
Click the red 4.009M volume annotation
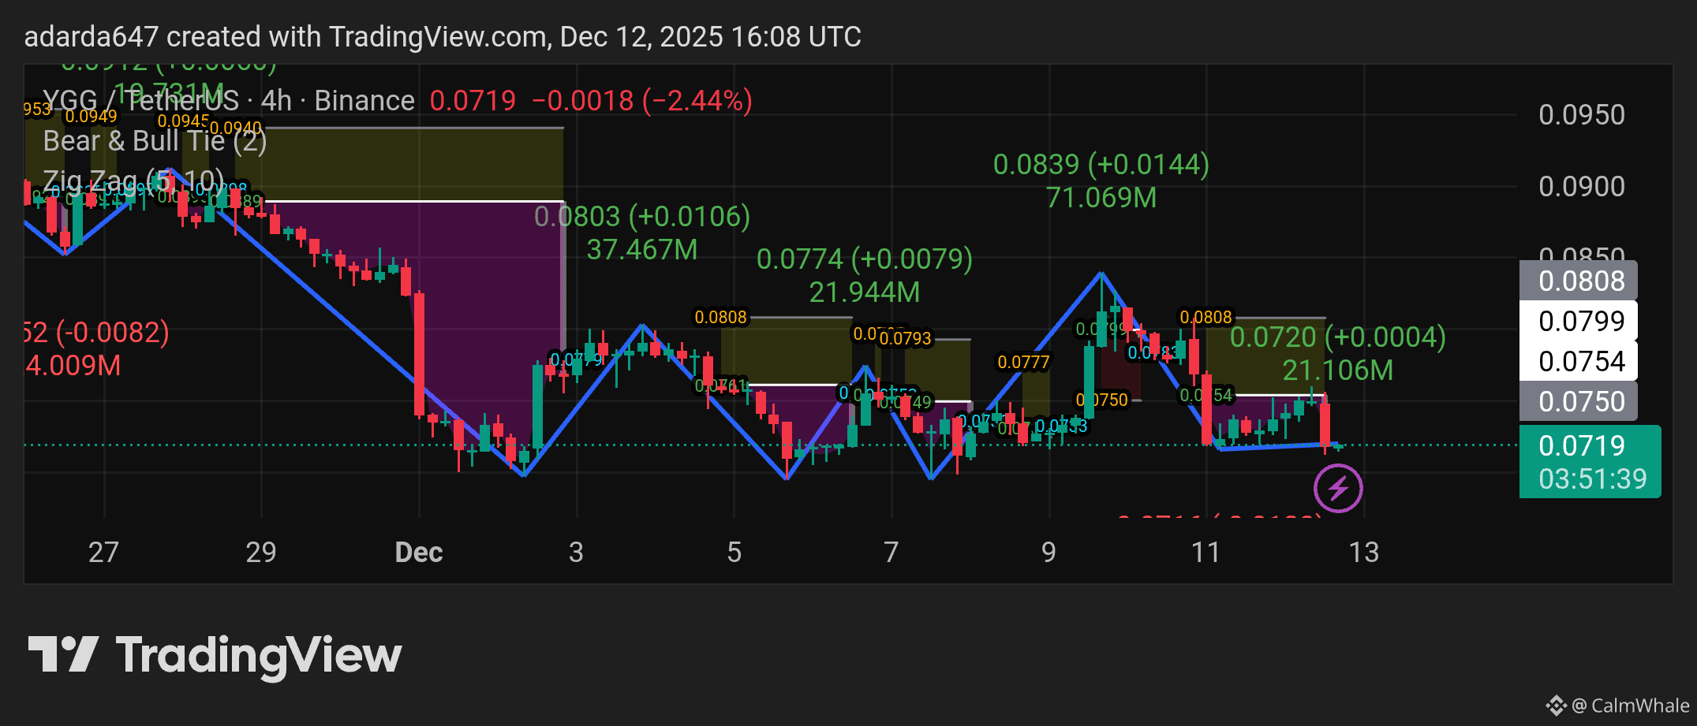(73, 366)
